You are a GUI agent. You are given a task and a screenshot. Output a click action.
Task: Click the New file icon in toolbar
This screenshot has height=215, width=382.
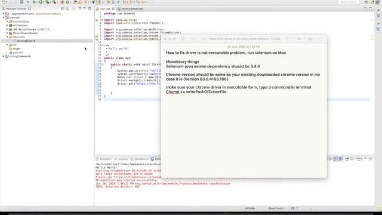coord(4,2)
